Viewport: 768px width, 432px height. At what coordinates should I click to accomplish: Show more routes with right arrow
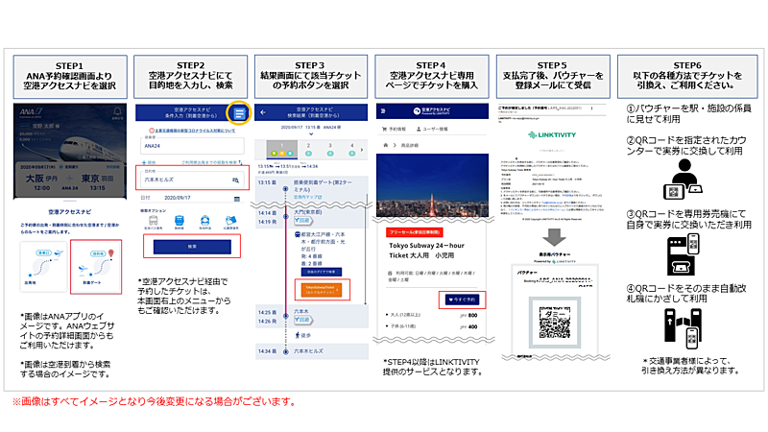(x=362, y=150)
